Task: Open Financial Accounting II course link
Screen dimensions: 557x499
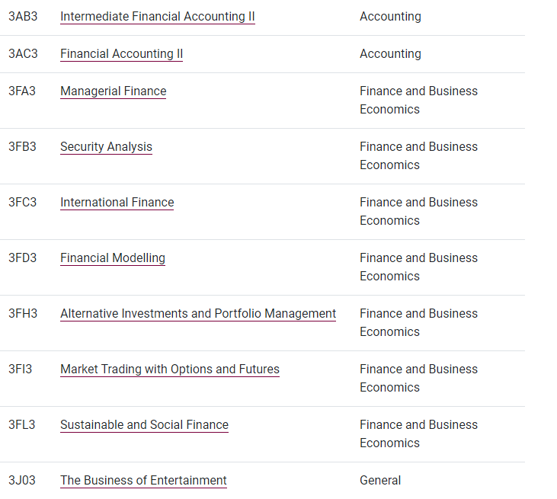Action: click(121, 53)
